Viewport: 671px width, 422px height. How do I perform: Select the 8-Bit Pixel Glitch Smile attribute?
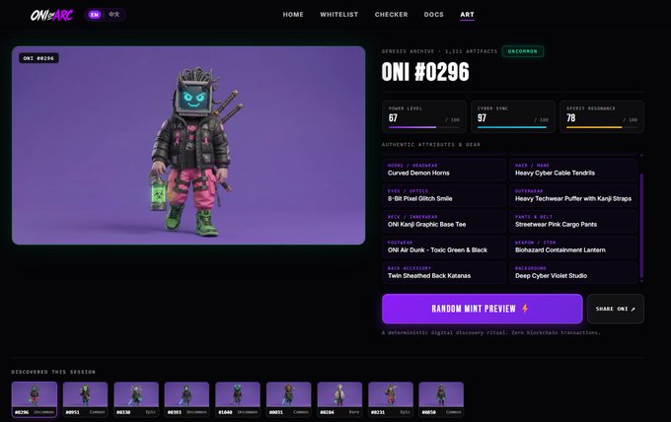coord(444,195)
